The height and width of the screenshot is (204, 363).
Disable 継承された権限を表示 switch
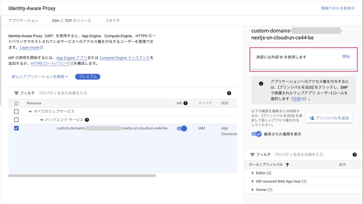pyautogui.click(x=256, y=134)
